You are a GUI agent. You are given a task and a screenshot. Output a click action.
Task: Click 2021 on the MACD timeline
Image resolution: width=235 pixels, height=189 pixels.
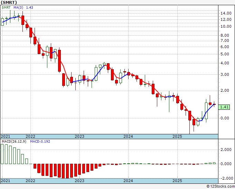tap(6, 181)
